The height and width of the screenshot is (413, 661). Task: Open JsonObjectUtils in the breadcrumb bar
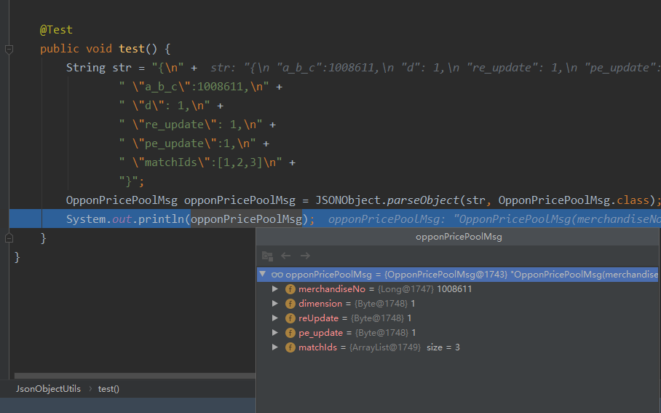coord(48,389)
